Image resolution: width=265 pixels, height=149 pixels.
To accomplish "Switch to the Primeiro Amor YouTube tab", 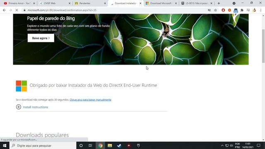I will (x=19, y=3).
